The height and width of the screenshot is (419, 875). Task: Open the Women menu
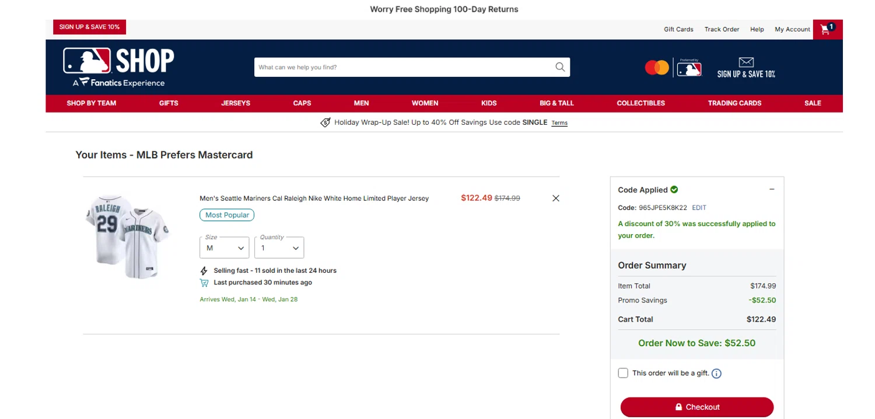(x=425, y=103)
